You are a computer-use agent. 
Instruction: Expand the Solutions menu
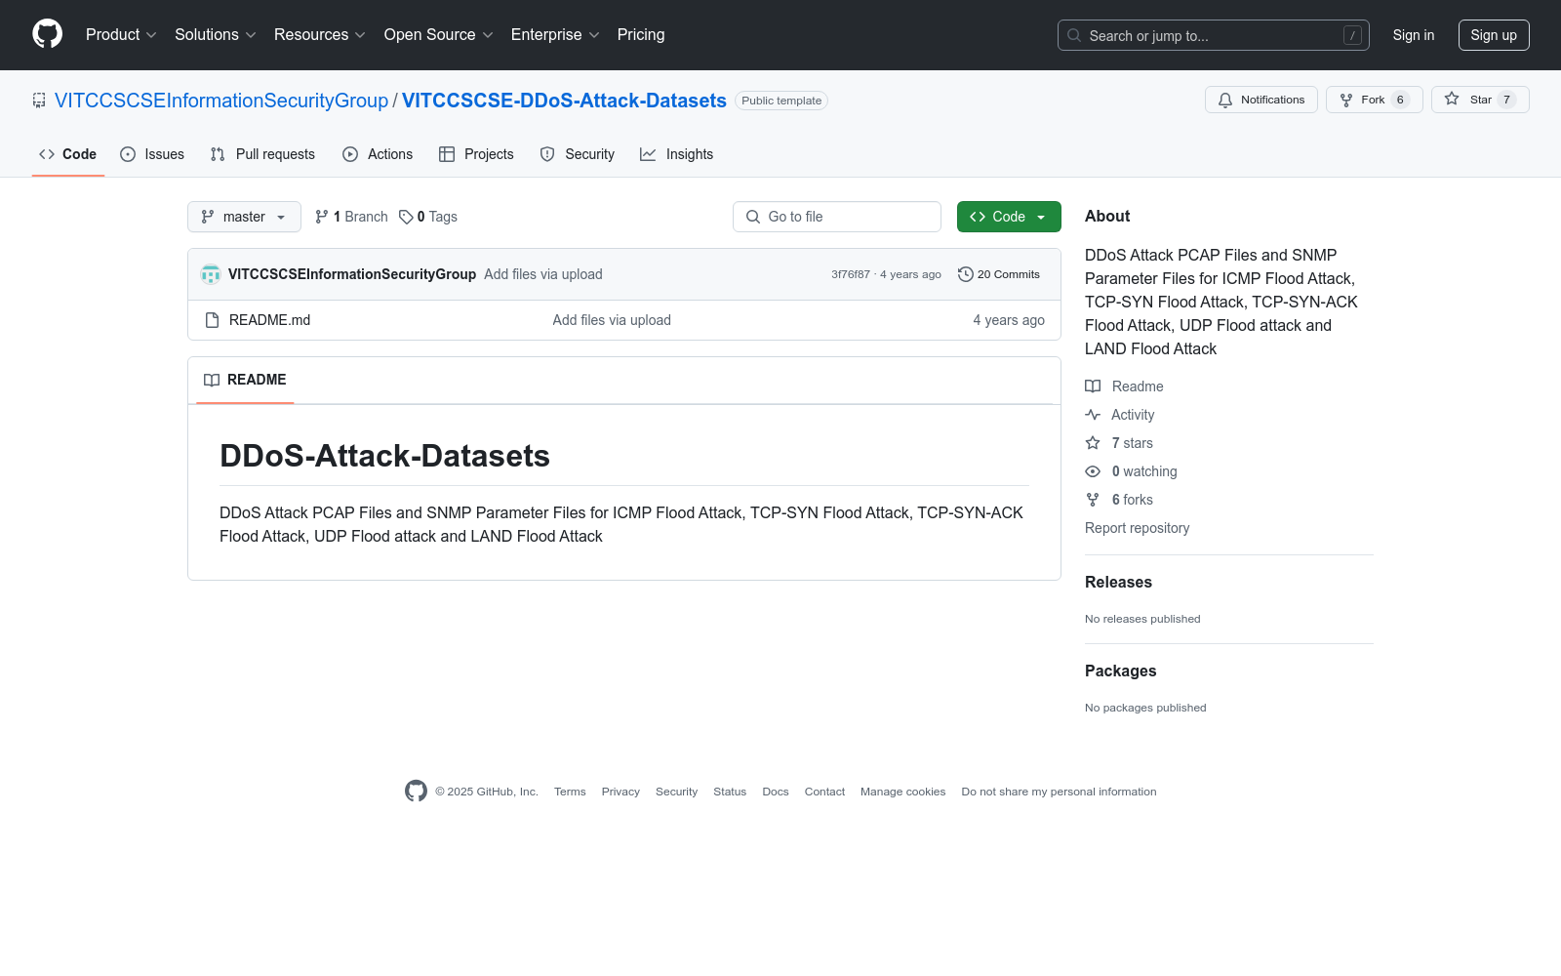(x=216, y=35)
